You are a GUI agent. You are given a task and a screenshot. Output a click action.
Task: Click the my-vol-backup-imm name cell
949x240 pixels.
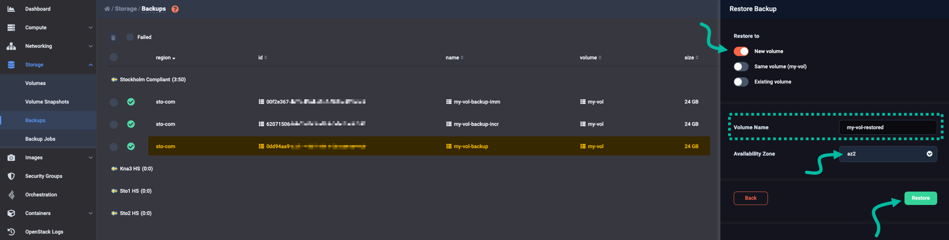click(x=473, y=102)
